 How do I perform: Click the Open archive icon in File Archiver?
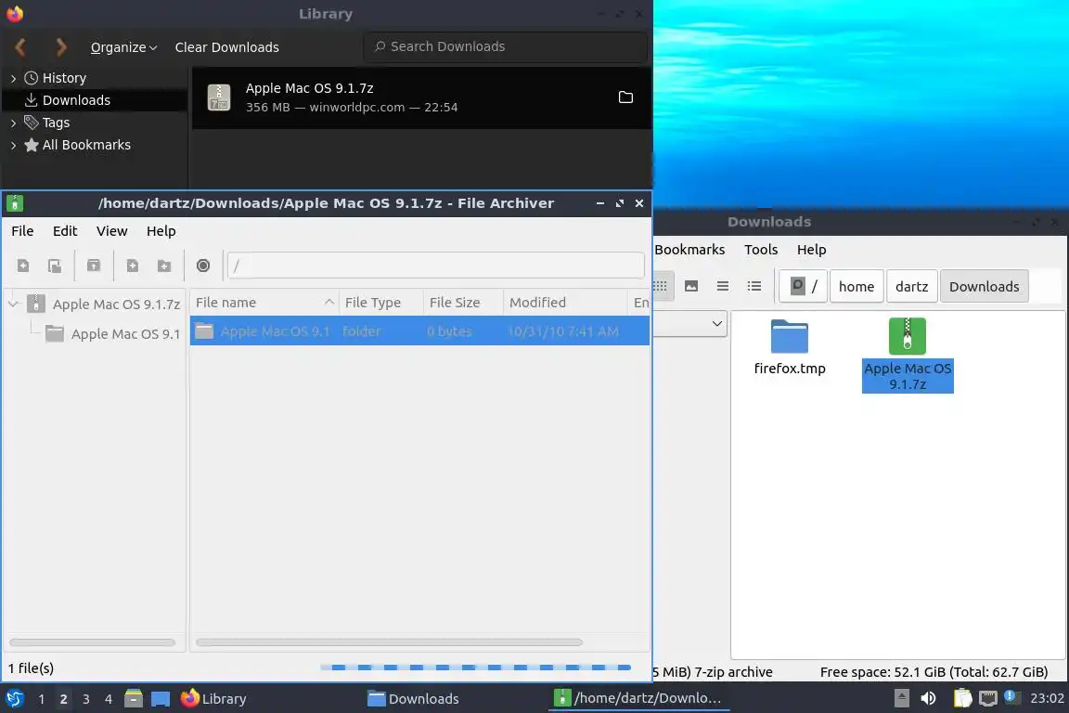[x=56, y=266]
